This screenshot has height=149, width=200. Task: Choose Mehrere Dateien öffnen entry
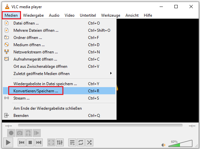click(x=59, y=30)
